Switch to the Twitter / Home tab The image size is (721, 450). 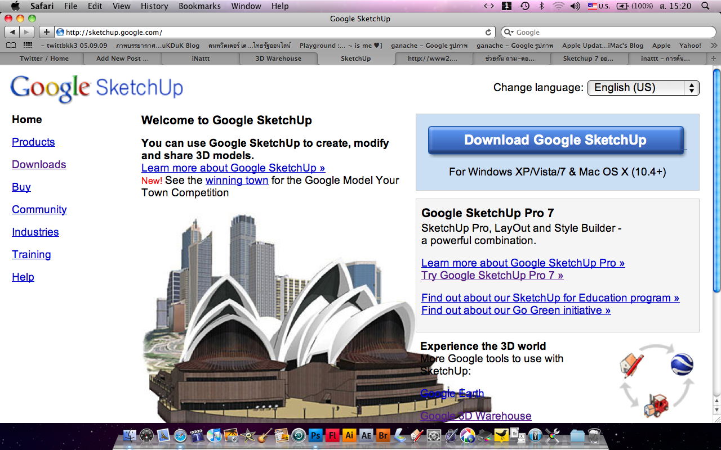(x=44, y=58)
